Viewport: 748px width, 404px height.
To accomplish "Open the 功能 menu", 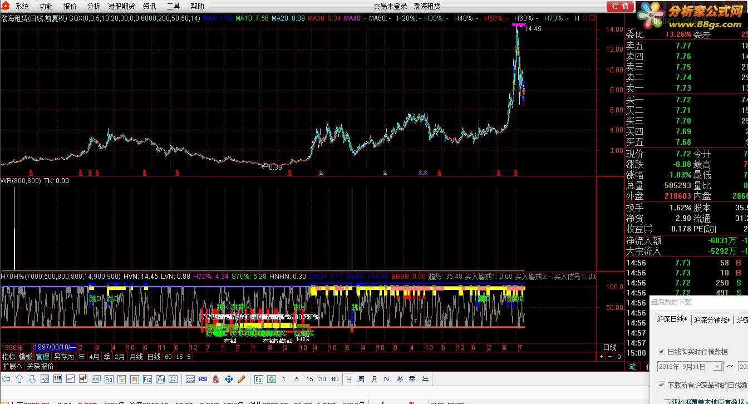I will [x=46, y=6].
